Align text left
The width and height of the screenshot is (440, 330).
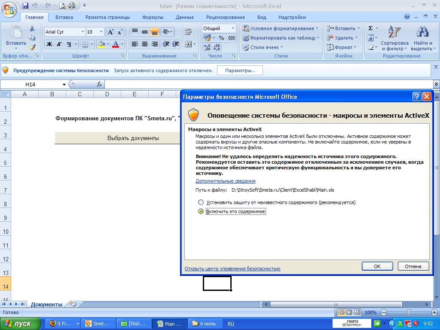click(x=135, y=44)
